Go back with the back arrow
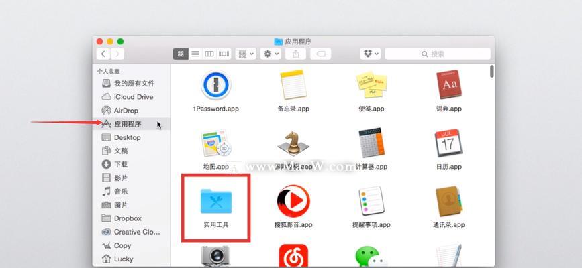The height and width of the screenshot is (268, 582). pyautogui.click(x=103, y=54)
